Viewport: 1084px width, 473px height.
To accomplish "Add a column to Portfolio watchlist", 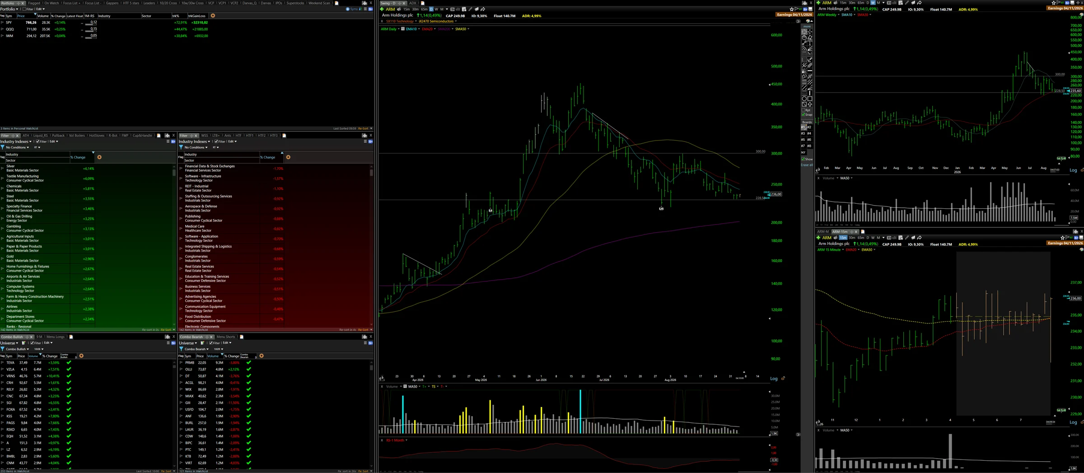I will pos(213,16).
